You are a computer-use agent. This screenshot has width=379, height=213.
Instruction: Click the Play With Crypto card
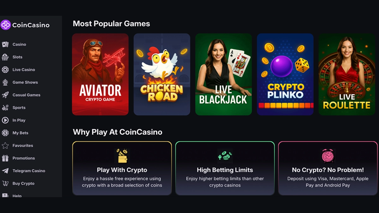(x=122, y=168)
